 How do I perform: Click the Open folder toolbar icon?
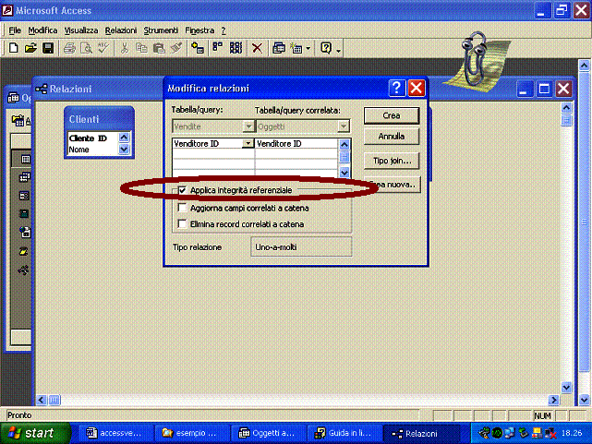30,48
